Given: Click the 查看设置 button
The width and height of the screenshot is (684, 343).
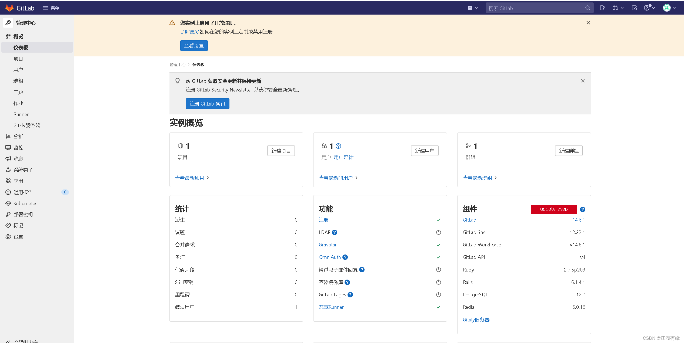Looking at the screenshot, I should [194, 45].
